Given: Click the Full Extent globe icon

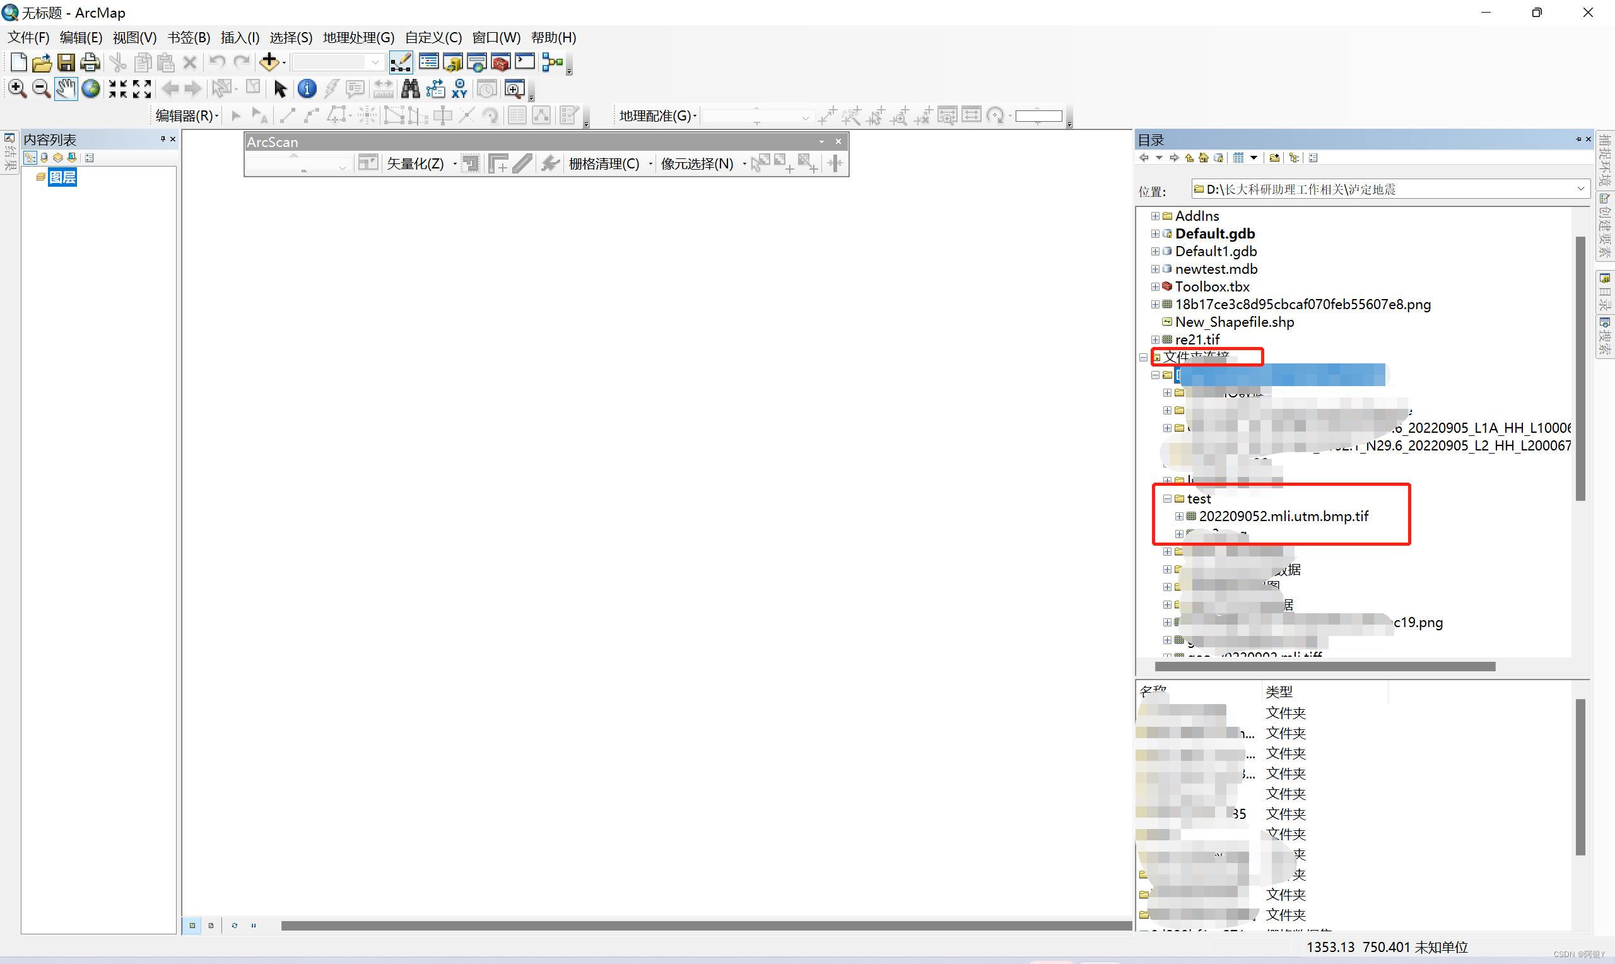Looking at the screenshot, I should click(91, 89).
